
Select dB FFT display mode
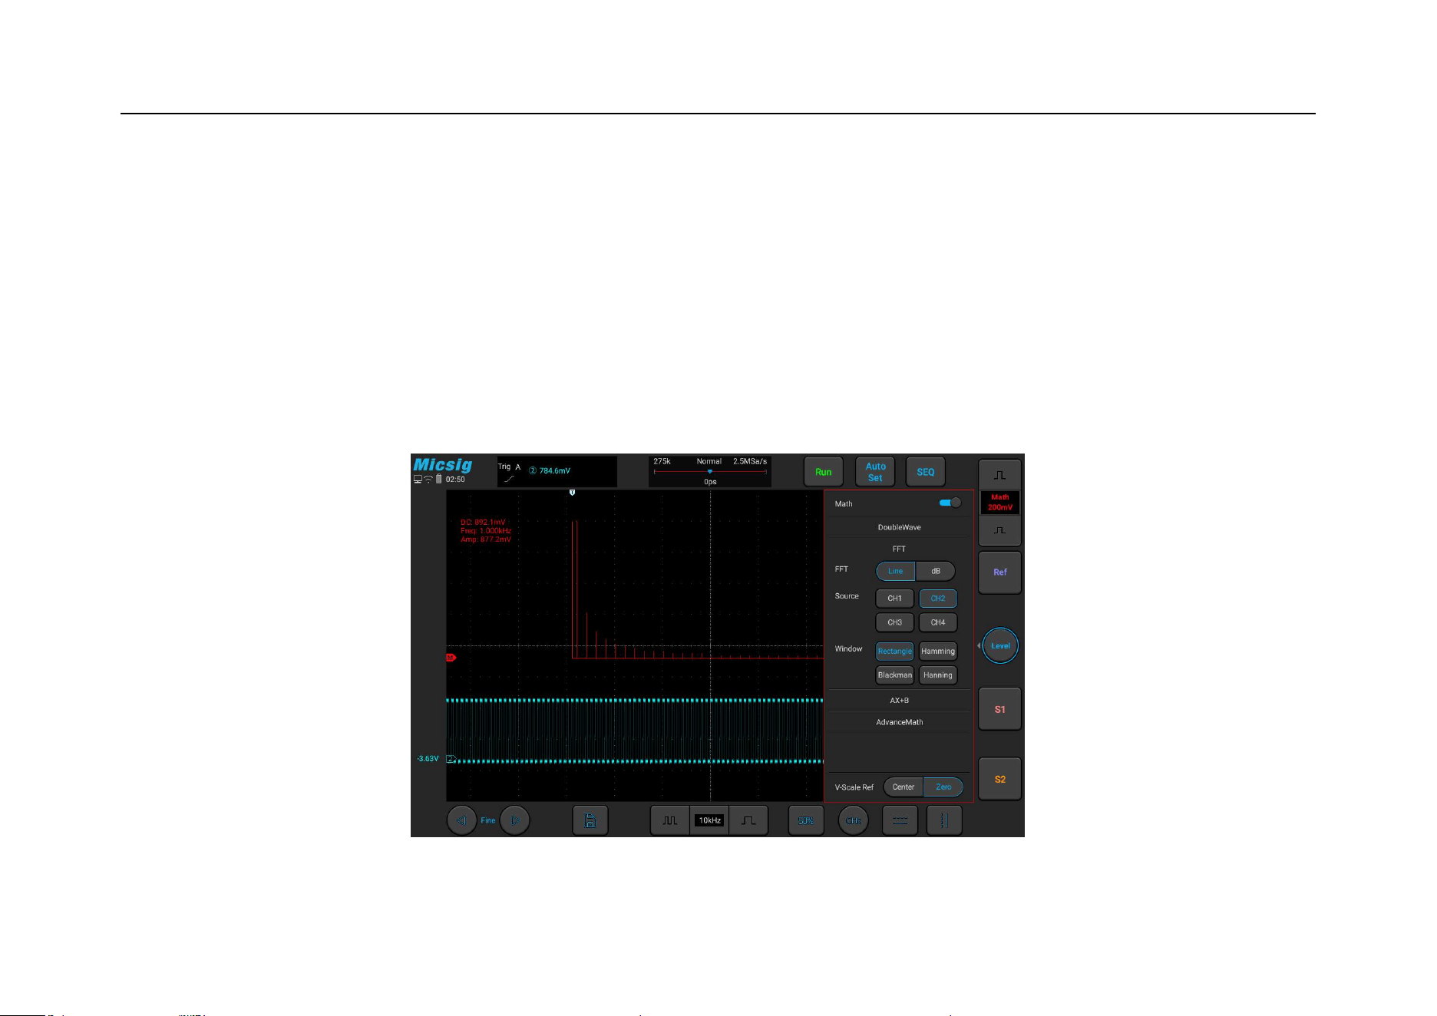936,571
